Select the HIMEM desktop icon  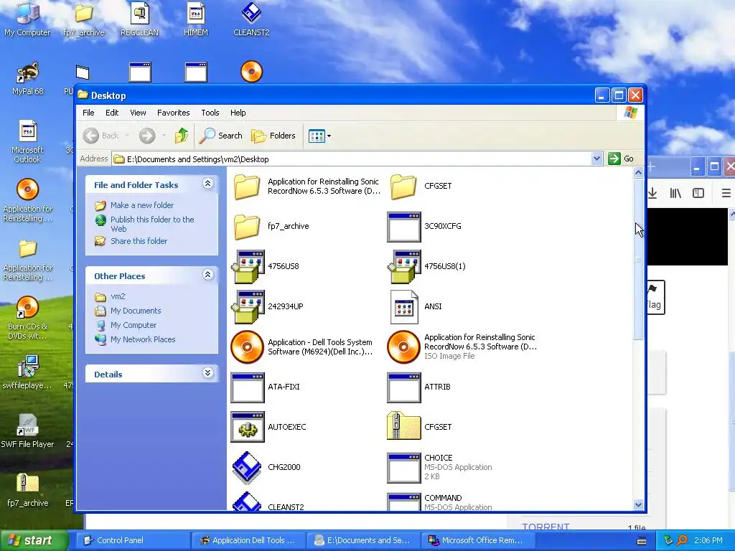point(195,19)
